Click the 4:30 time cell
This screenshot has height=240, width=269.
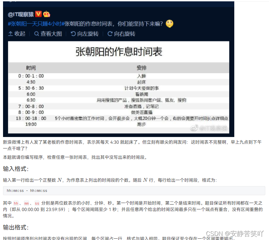31,82
